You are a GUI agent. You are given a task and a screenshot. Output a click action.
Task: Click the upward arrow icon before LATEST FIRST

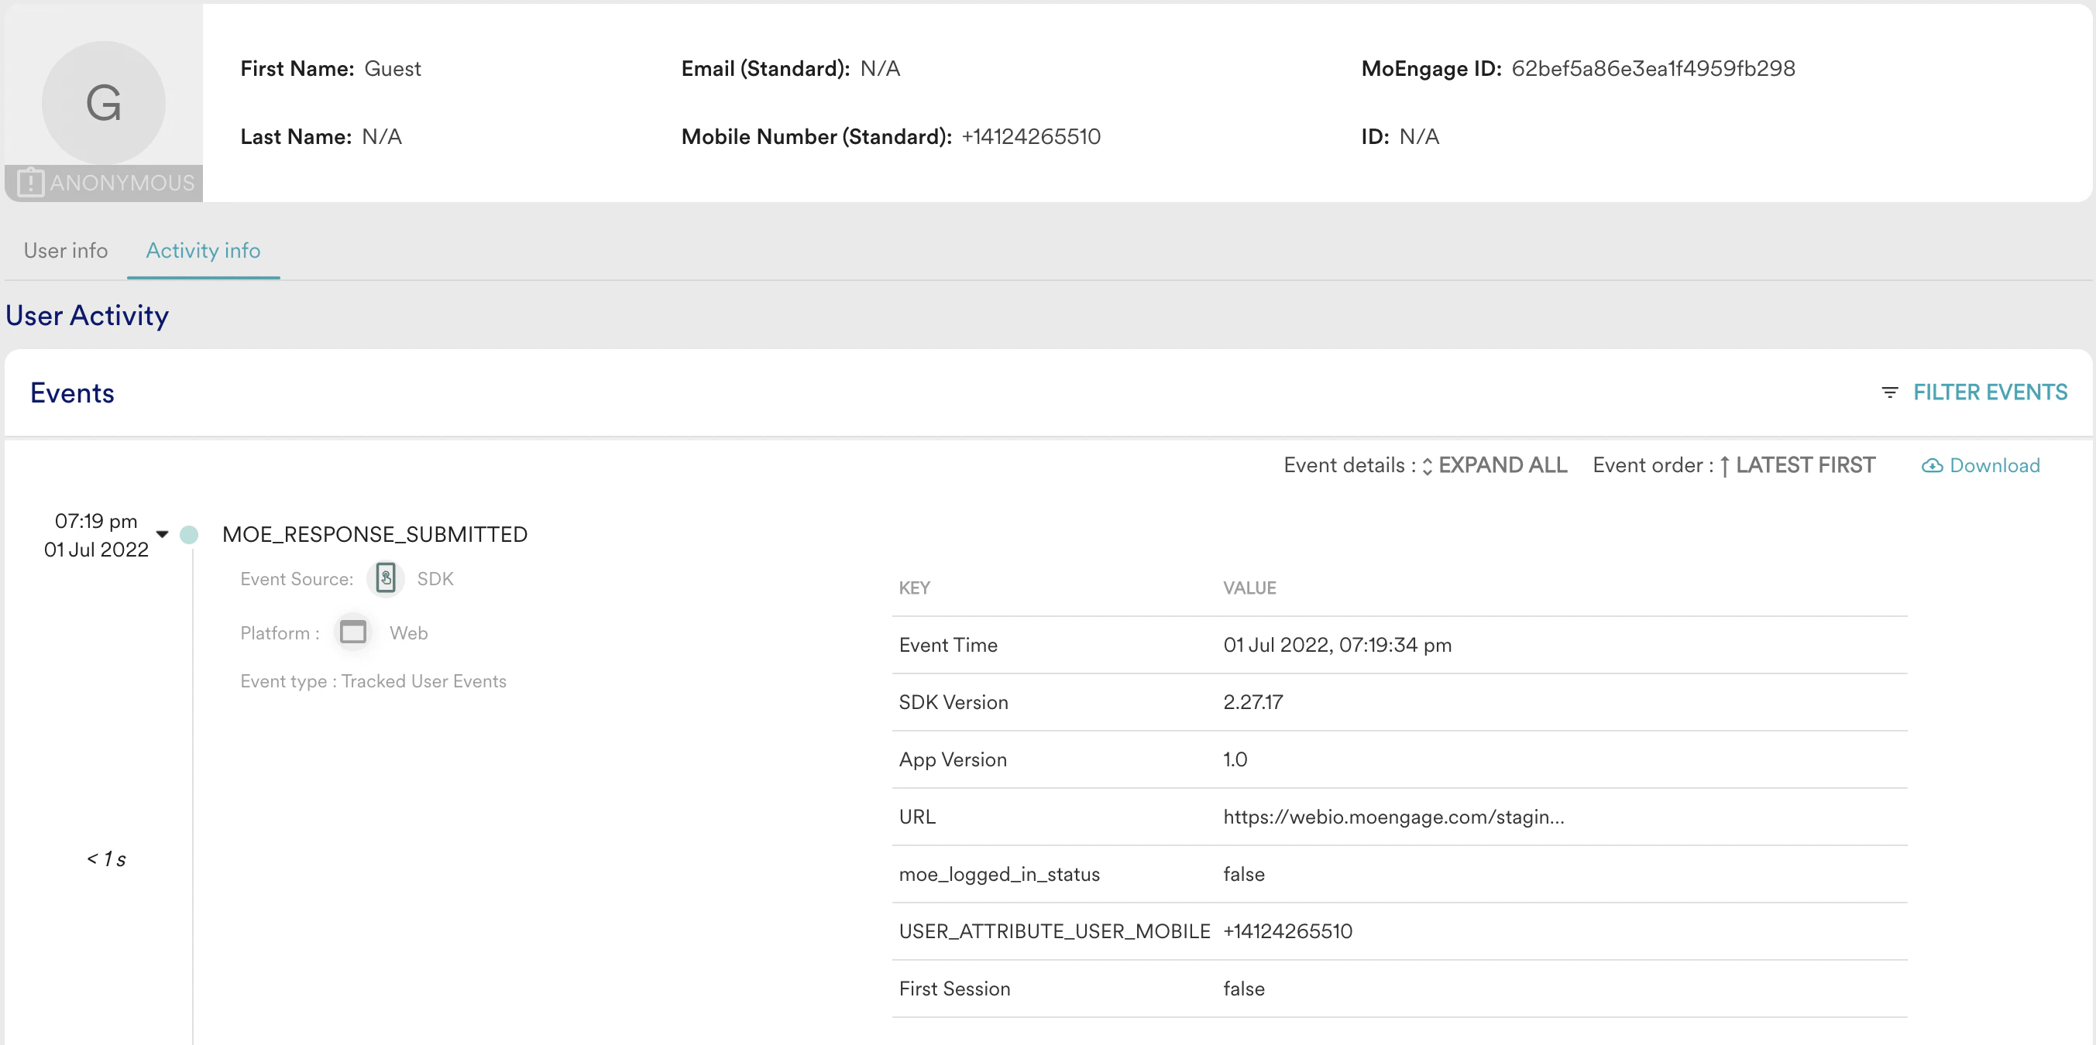(1726, 465)
